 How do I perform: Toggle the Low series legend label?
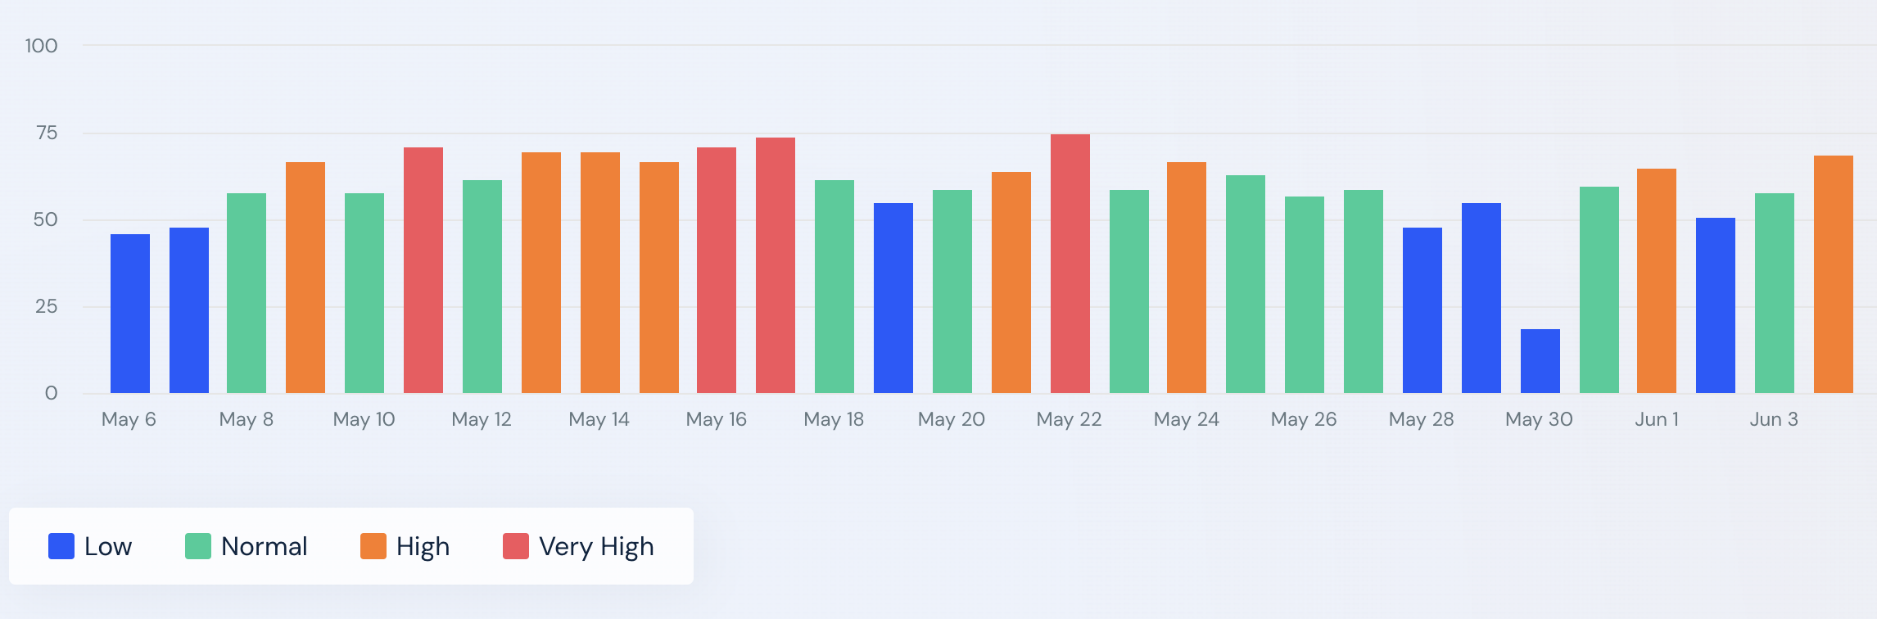coord(108,546)
